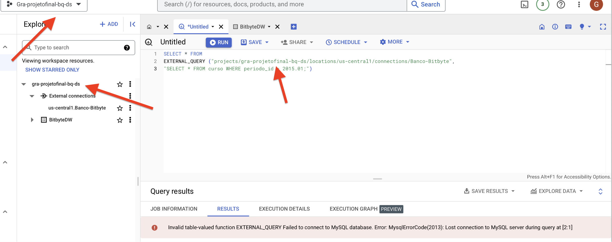Open the three-dot settings menu in header
Screen dimensions: 612x242
tap(579, 4)
